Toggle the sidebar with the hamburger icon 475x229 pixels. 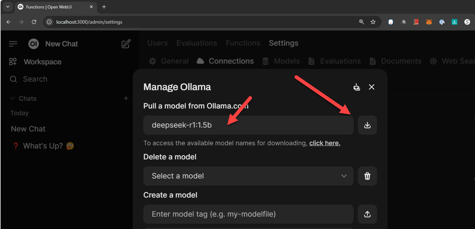click(x=13, y=43)
